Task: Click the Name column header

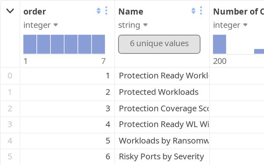Action: pos(131,12)
